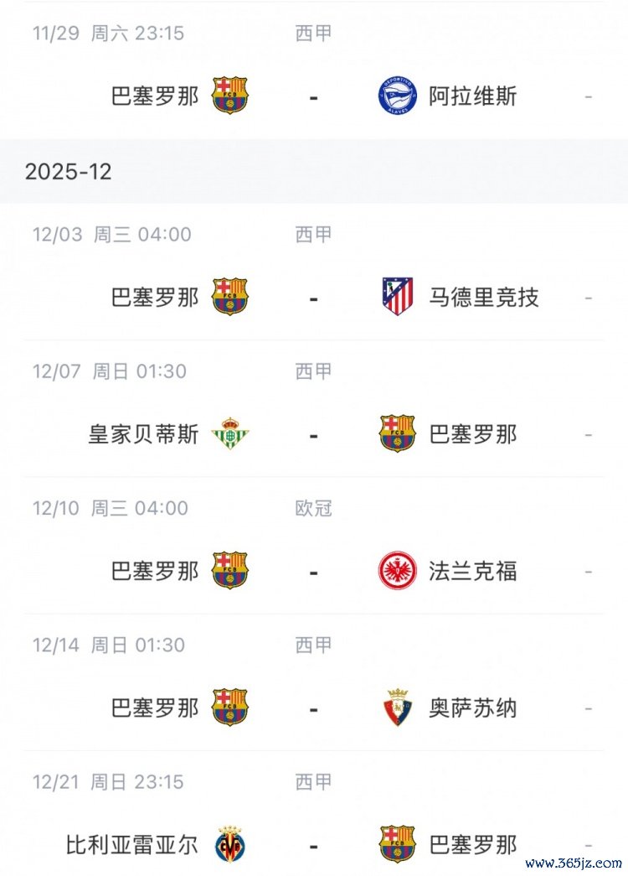Open the Eintracht Frankfurt eagle crest
The width and height of the screenshot is (628, 876).
[397, 571]
